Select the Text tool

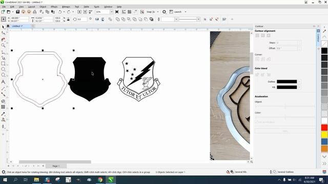tap(3, 82)
